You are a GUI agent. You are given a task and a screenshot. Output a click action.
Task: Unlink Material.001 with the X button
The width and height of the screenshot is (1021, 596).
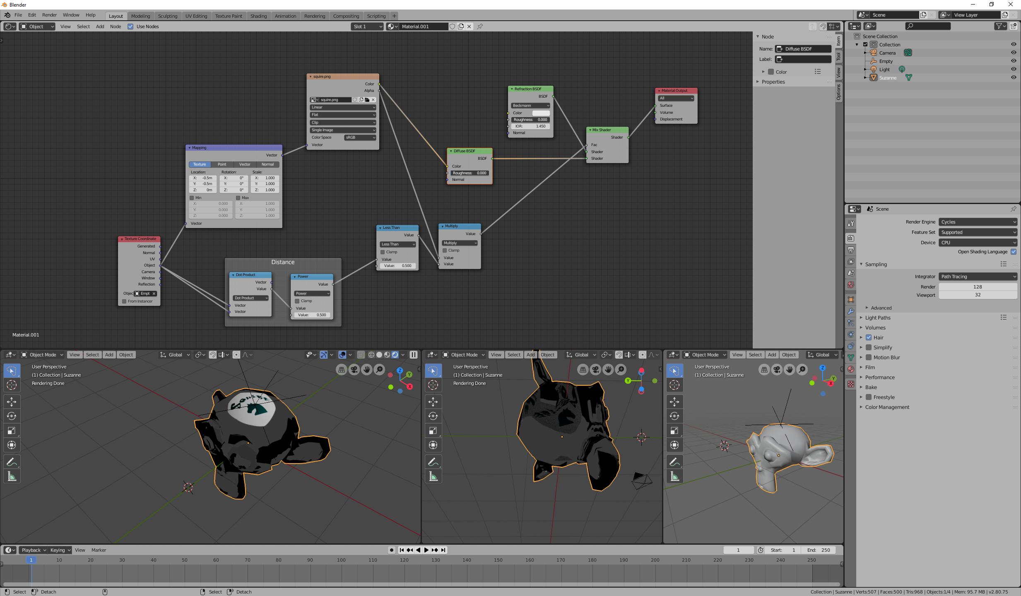tap(469, 26)
